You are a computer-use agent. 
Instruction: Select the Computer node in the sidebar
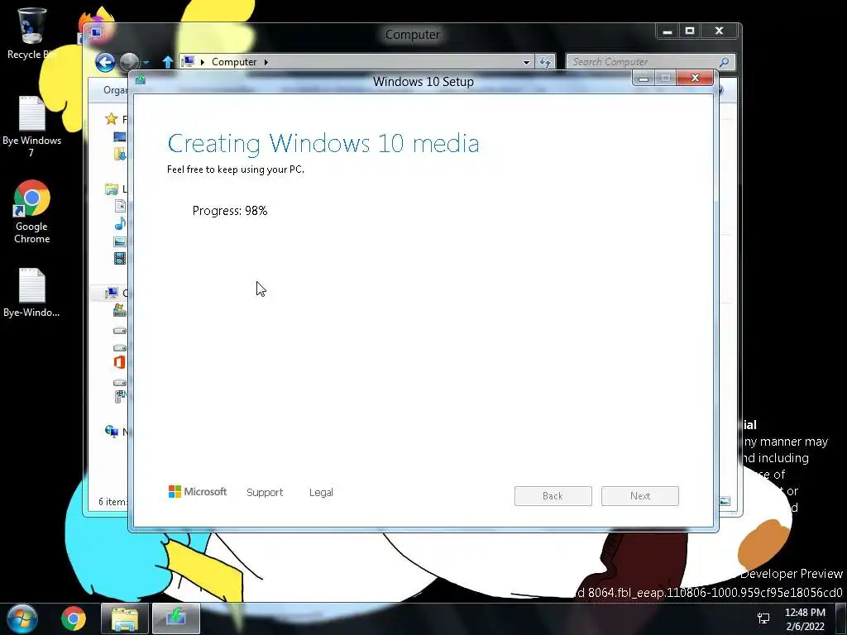(x=112, y=294)
